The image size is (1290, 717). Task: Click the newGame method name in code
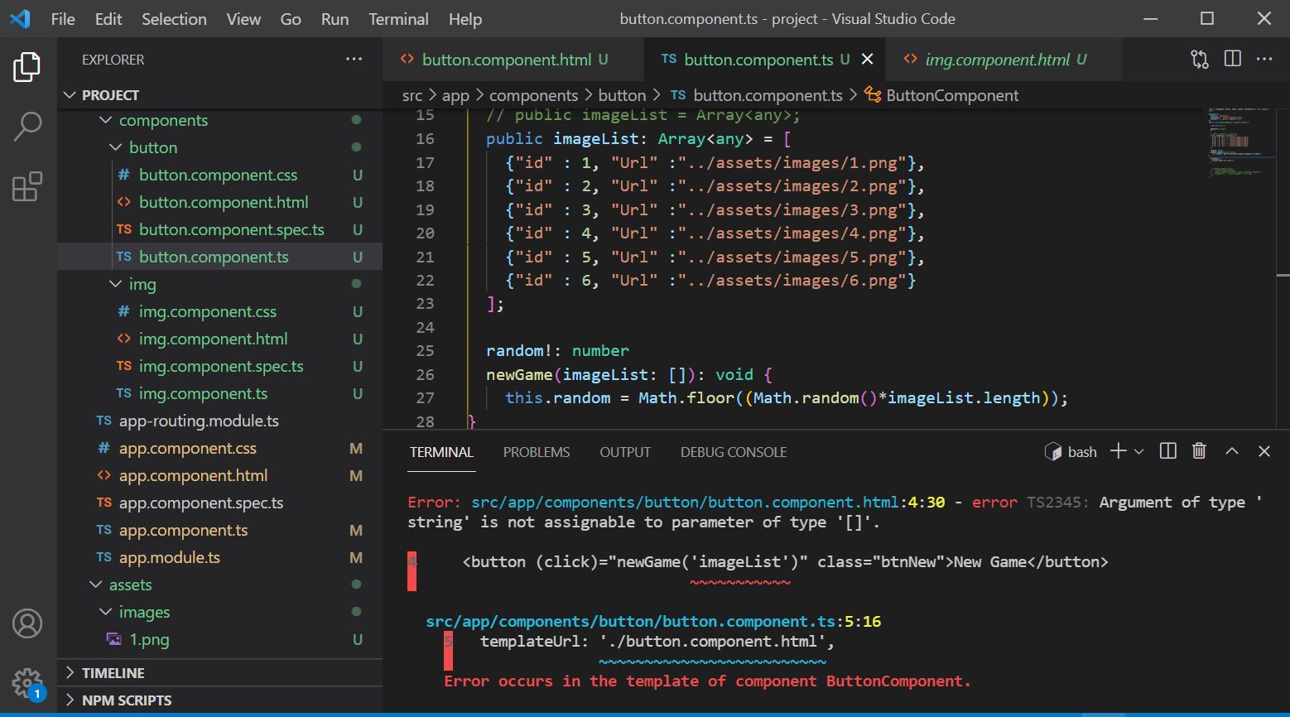519,374
